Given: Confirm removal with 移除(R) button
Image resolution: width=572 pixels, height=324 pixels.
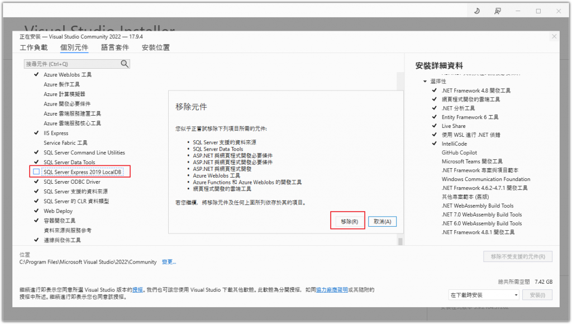Looking at the screenshot, I should 349,221.
